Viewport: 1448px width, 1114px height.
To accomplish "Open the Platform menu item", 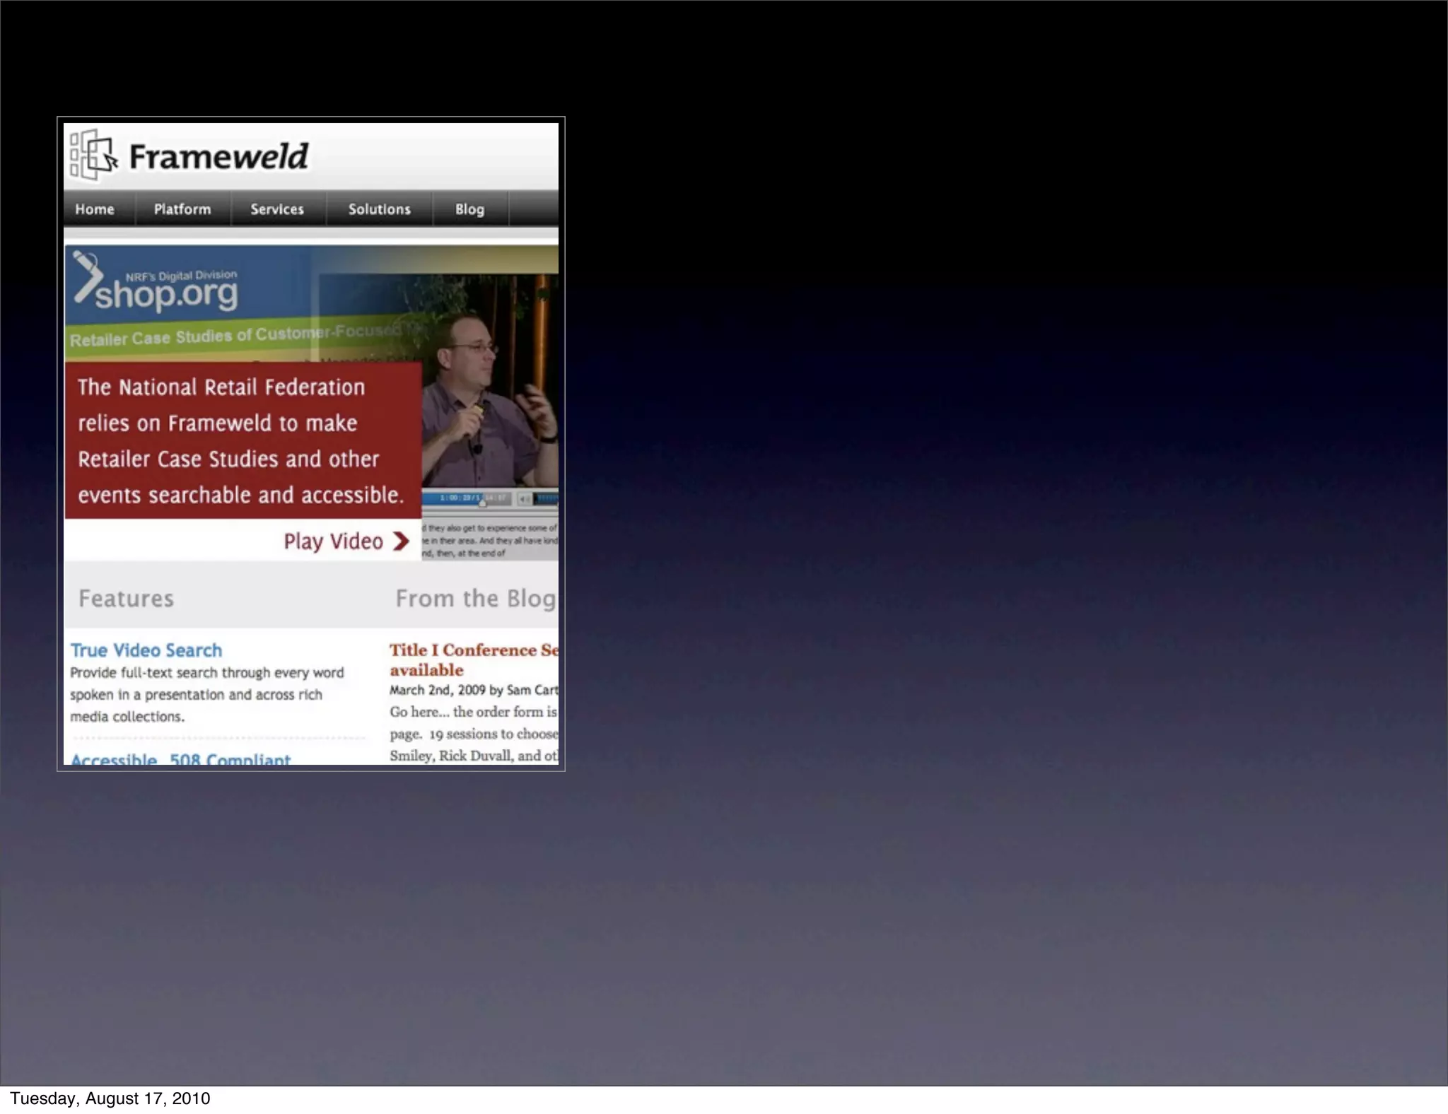I will point(182,209).
